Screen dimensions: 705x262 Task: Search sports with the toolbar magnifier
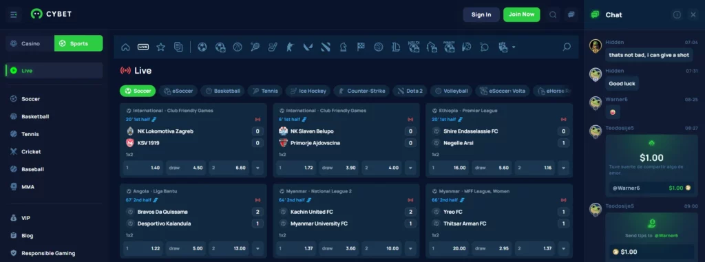567,47
